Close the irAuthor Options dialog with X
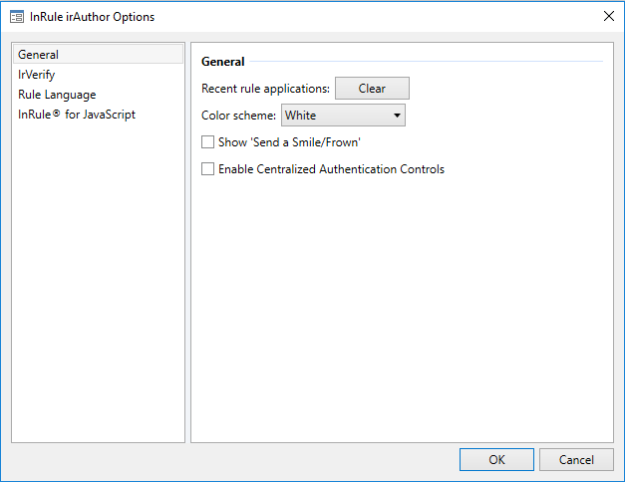This screenshot has height=482, width=625. [x=608, y=16]
